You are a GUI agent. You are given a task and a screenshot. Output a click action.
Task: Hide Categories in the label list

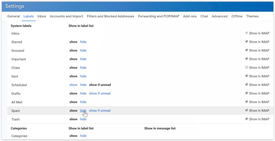[x=83, y=136]
